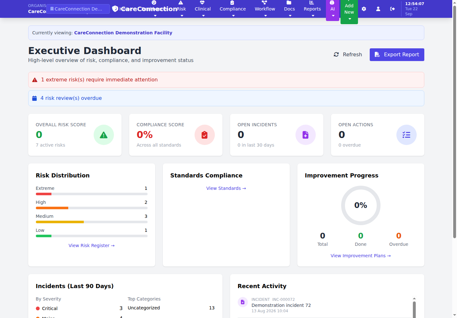Screen dimensions: 457x318
Task: Click the 'Critical' severity row
Action: [79, 308]
